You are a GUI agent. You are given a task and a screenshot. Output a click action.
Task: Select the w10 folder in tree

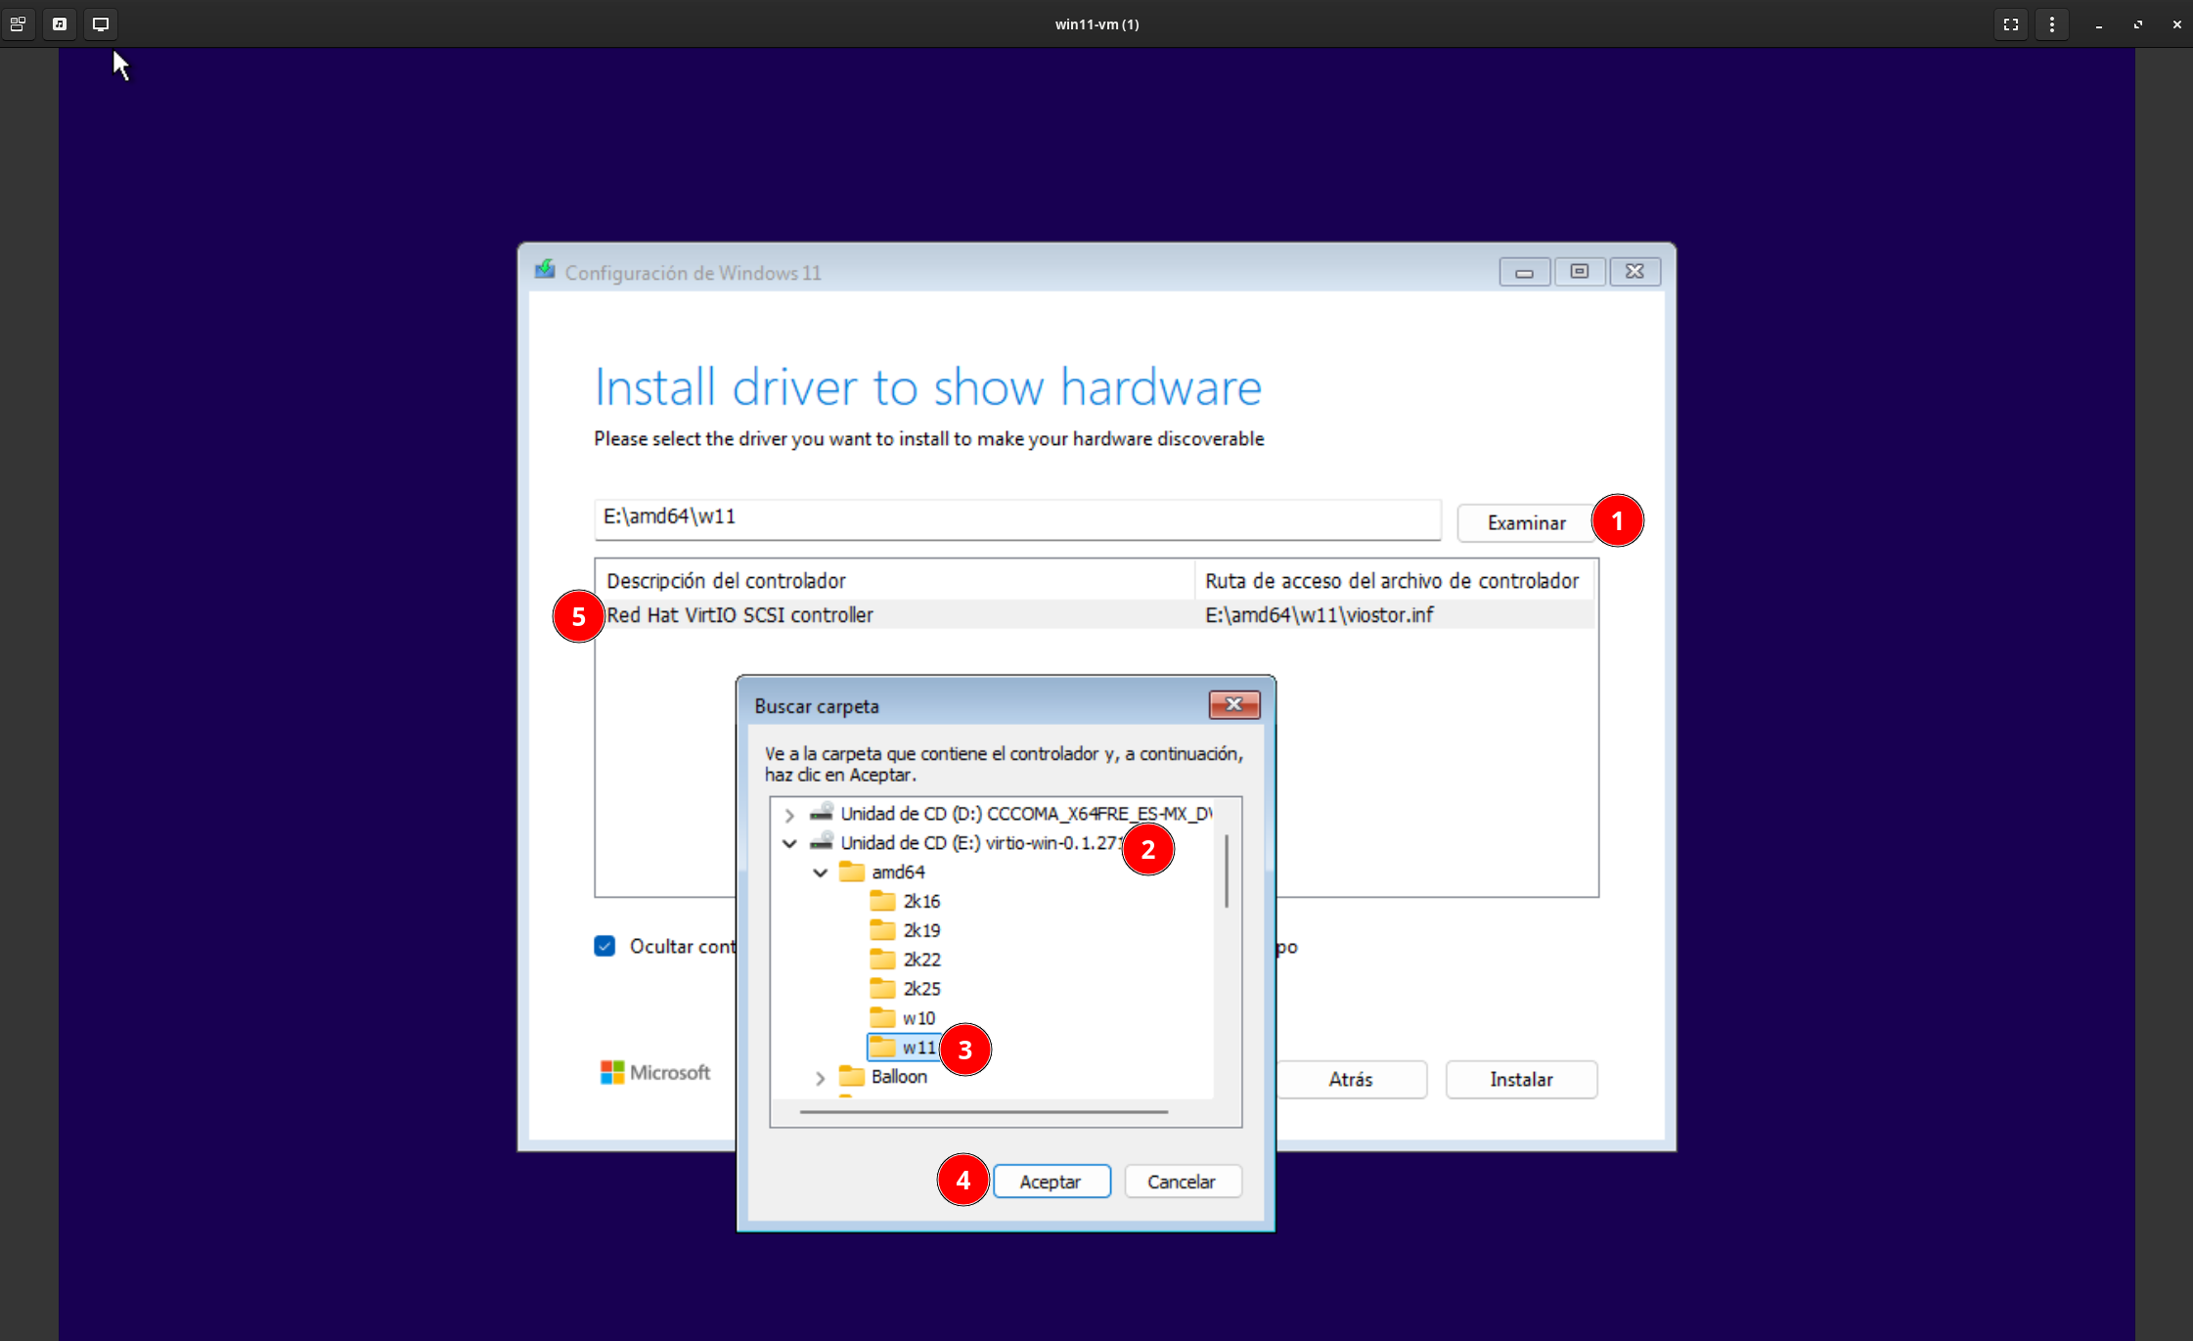click(918, 1018)
